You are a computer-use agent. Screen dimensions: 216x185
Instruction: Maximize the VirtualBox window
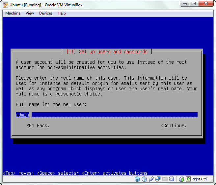[194, 4]
